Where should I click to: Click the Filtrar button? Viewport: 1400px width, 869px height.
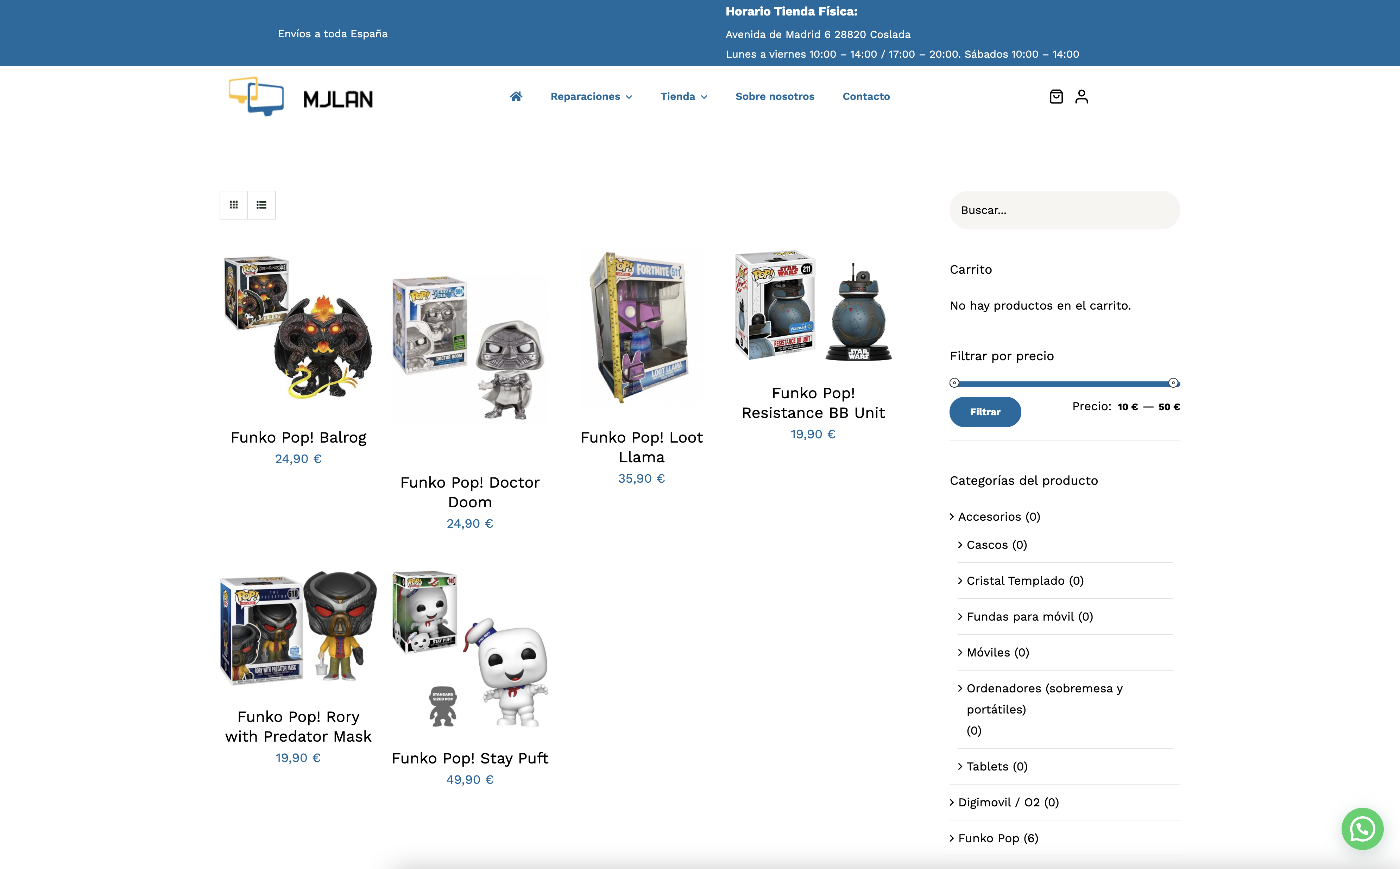coord(985,412)
